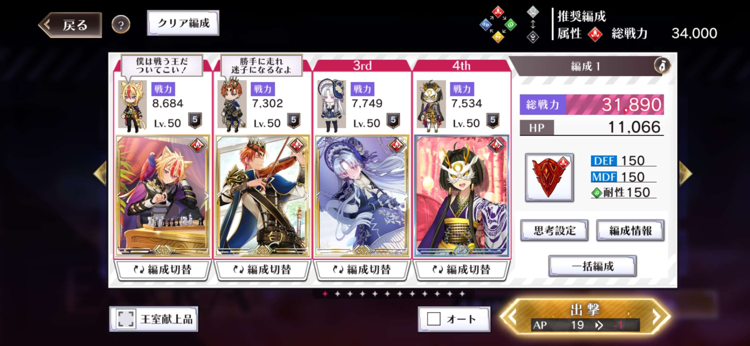Tap the light-dark attribute relation icon

pyautogui.click(x=533, y=24)
